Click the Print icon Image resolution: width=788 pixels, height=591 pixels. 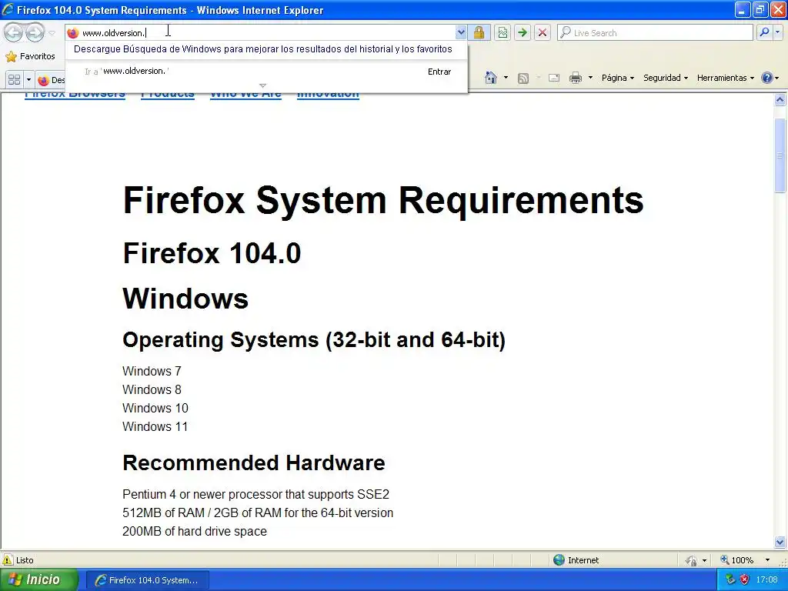coord(576,78)
